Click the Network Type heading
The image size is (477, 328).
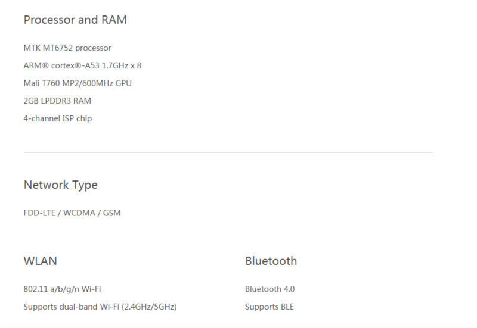tap(60, 185)
